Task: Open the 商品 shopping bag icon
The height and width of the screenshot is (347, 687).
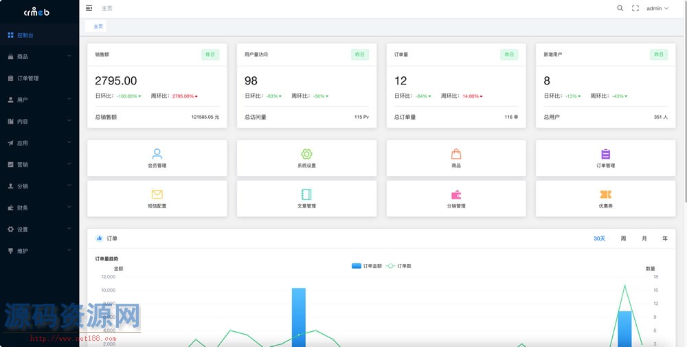Action: (456, 154)
